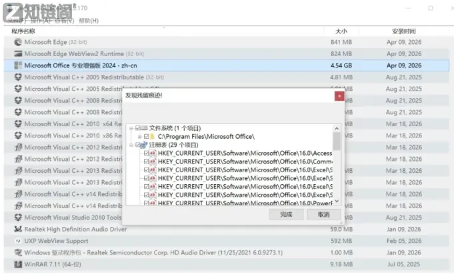The width and height of the screenshot is (454, 275).
Task: Click the UXP WebView Support icon
Action: tap(18, 241)
